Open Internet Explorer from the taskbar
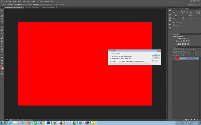Viewport: 201px width, 125px height. (9, 123)
